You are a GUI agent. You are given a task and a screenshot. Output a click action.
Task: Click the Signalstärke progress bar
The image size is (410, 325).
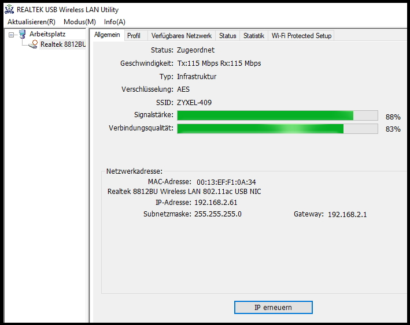coord(278,115)
